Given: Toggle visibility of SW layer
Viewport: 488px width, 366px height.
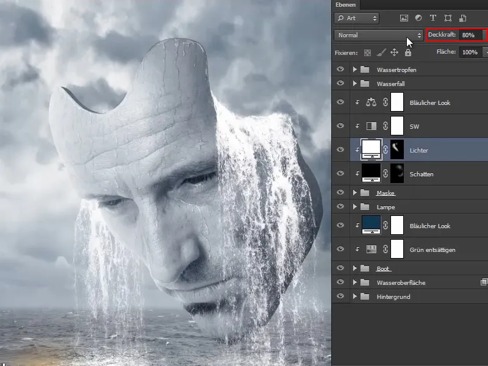Looking at the screenshot, I should pyautogui.click(x=340, y=126).
